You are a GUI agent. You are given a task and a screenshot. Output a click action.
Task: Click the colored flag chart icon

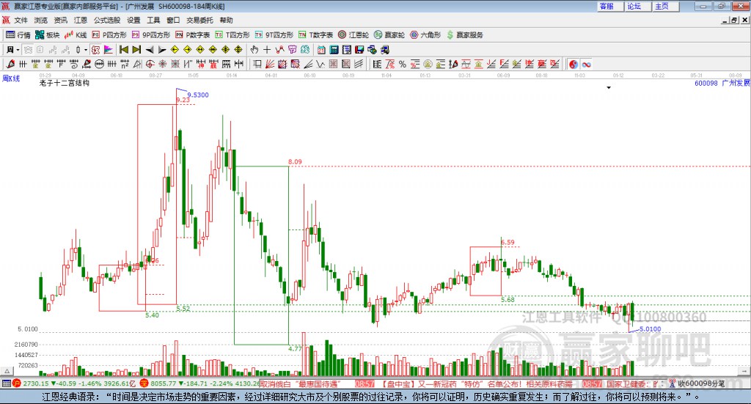(x=109, y=50)
